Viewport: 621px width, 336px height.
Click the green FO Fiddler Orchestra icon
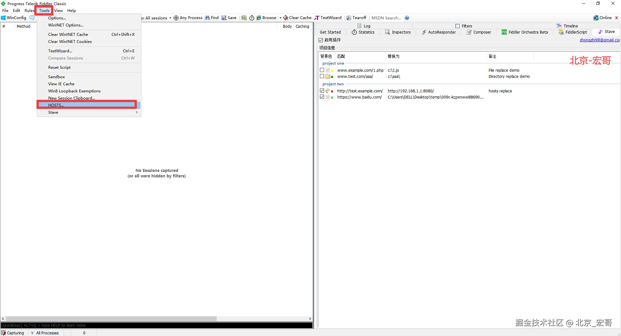(x=504, y=32)
